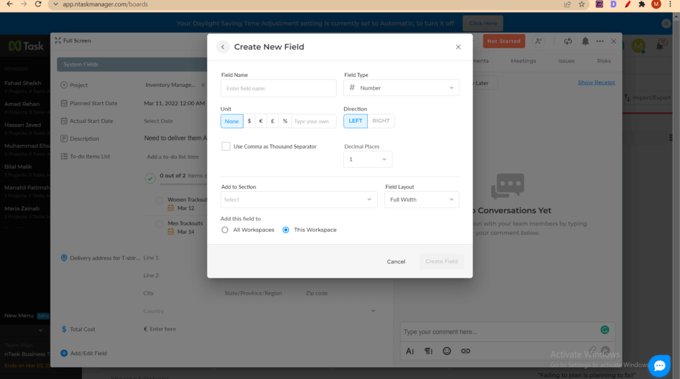Open the Field Layout Full Width dropdown

422,200
